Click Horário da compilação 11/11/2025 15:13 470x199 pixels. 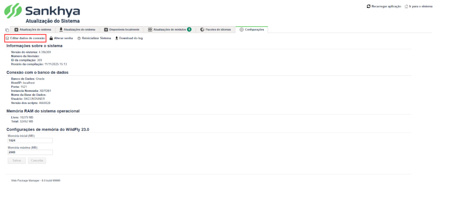39,64
